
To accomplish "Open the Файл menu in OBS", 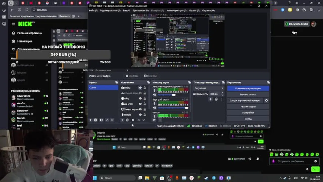I will click(93, 11).
